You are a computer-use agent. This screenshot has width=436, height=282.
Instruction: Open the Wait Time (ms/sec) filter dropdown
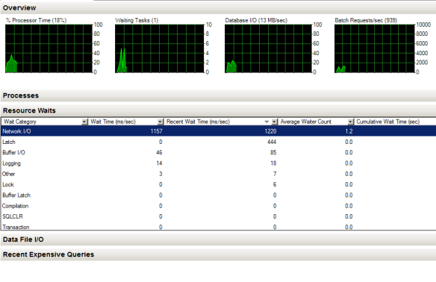tap(160, 122)
